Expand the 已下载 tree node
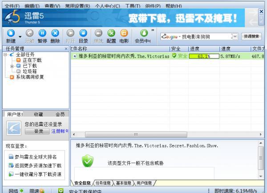The height and width of the screenshot is (193, 267). [12, 66]
